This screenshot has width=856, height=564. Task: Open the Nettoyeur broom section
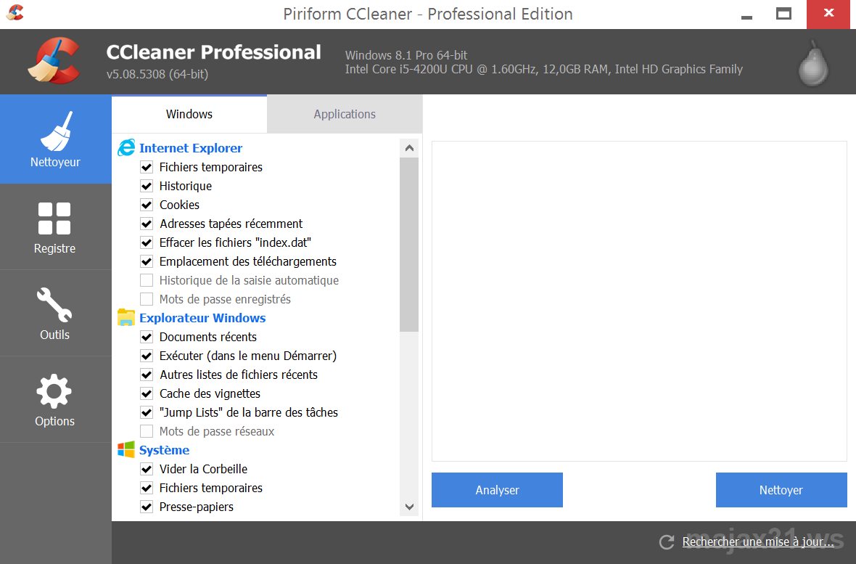[x=55, y=139]
